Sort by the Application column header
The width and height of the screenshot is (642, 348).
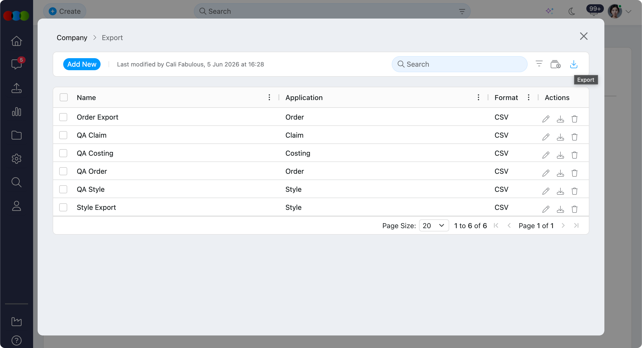304,98
